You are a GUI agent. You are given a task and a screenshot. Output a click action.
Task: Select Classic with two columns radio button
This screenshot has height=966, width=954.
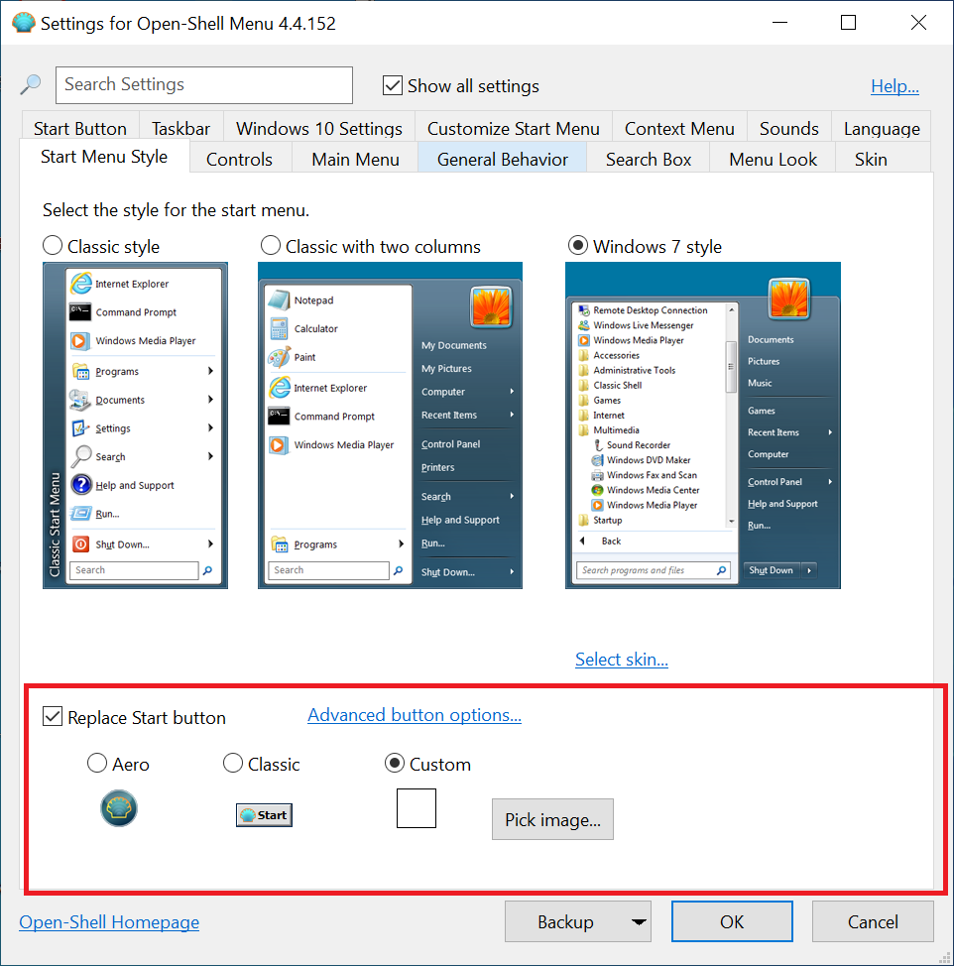pos(271,245)
